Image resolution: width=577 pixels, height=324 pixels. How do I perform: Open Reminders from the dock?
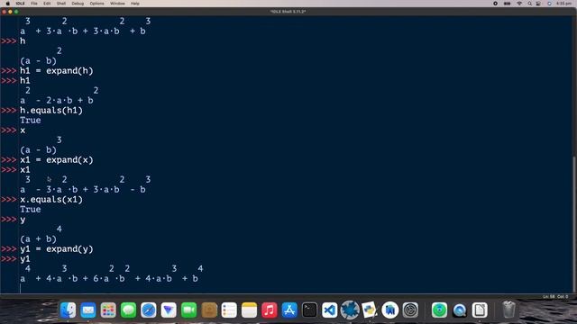[229, 310]
